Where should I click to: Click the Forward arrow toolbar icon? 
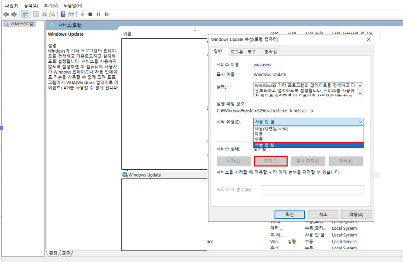pyautogui.click(x=14, y=14)
